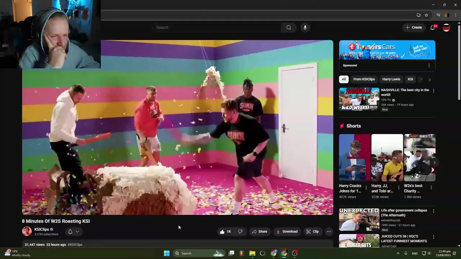Open 'JUICED CUTS 36 | XQC'S LATEST' title
The height and width of the screenshot is (259, 461).
pyautogui.click(x=404, y=239)
